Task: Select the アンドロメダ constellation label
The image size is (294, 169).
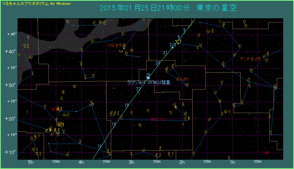Action: click(x=250, y=59)
